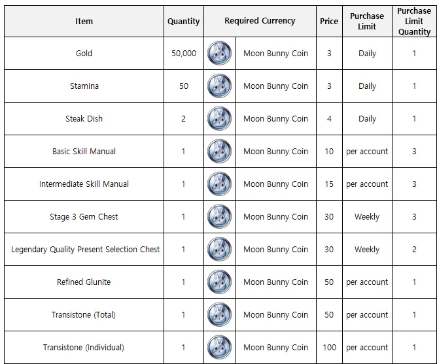
Task: Select the Legendary Quality Present Selection Chest item
Action: 85,250
